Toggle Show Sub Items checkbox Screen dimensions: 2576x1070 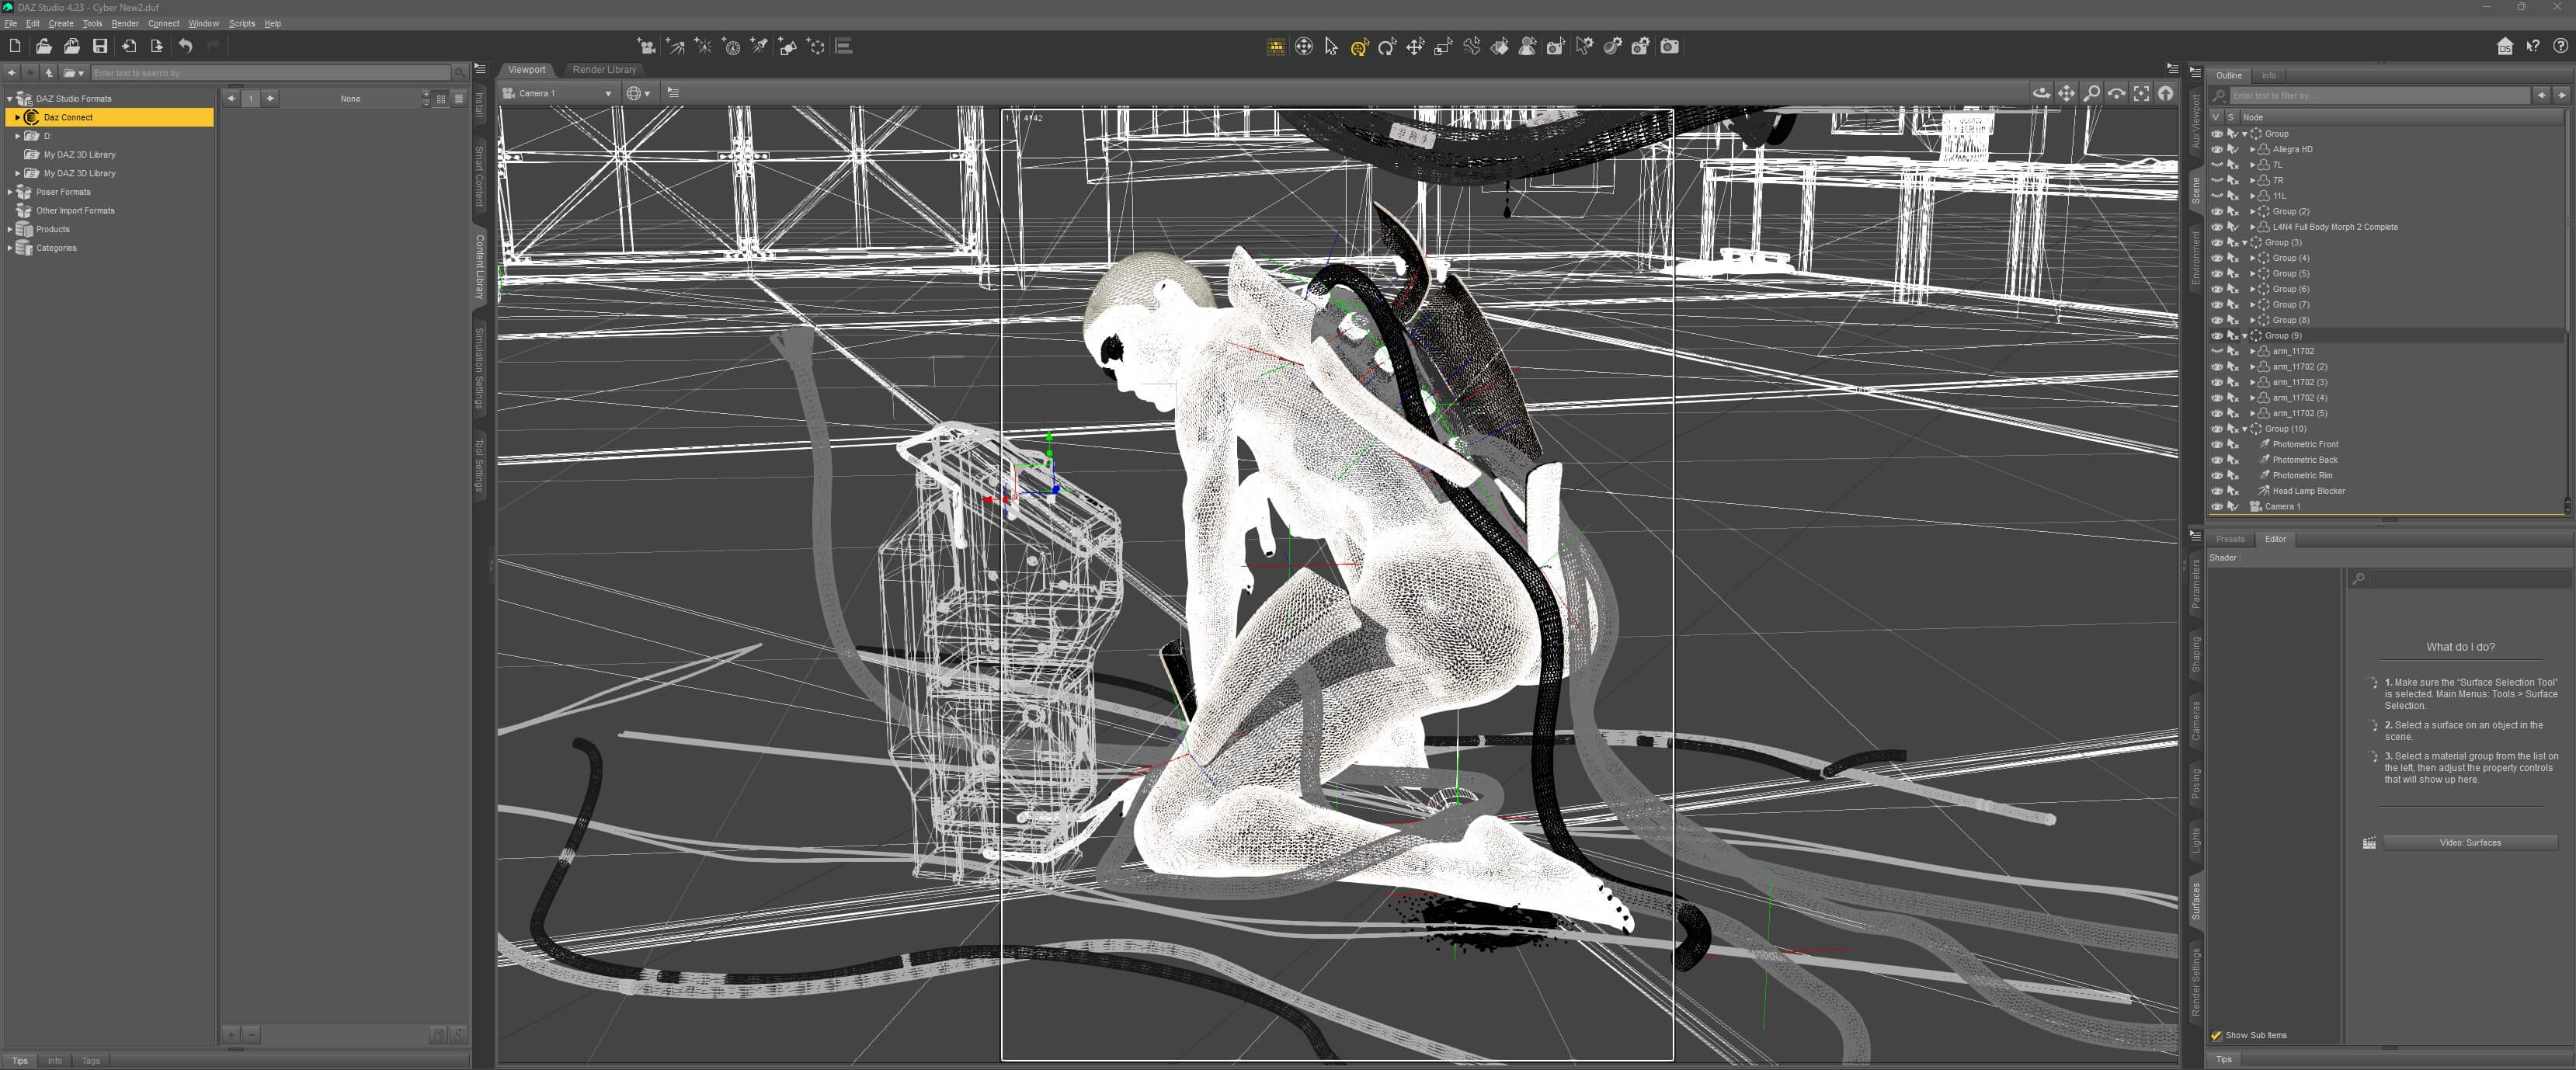[x=2216, y=1035]
